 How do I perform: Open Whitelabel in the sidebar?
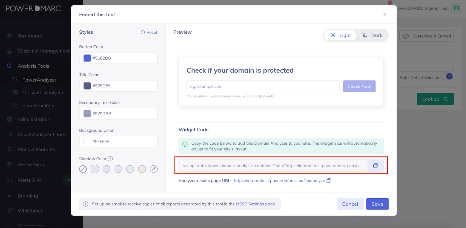click(x=30, y=211)
